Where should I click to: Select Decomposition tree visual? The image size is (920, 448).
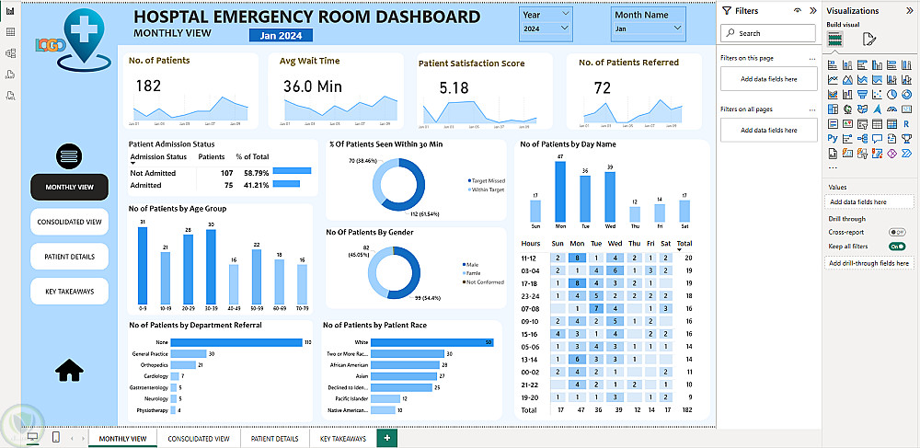click(x=863, y=138)
